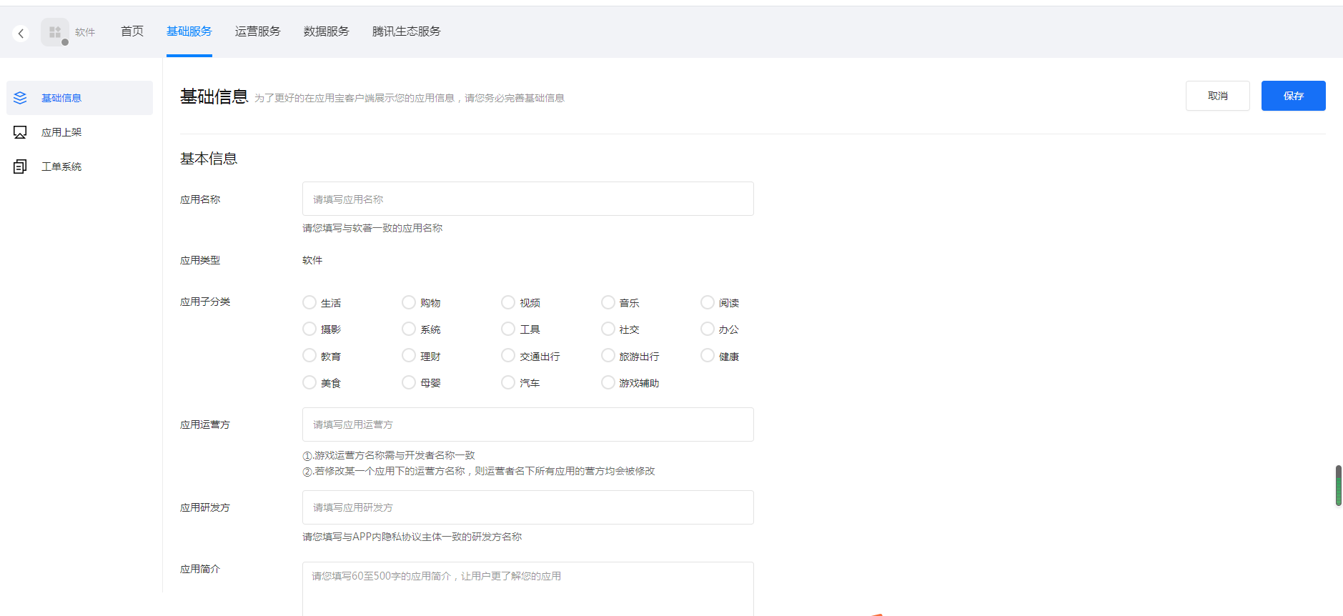Viewport: 1343px width, 616px height.
Task: Select the 办公 subcategory radio
Action: [x=708, y=329]
